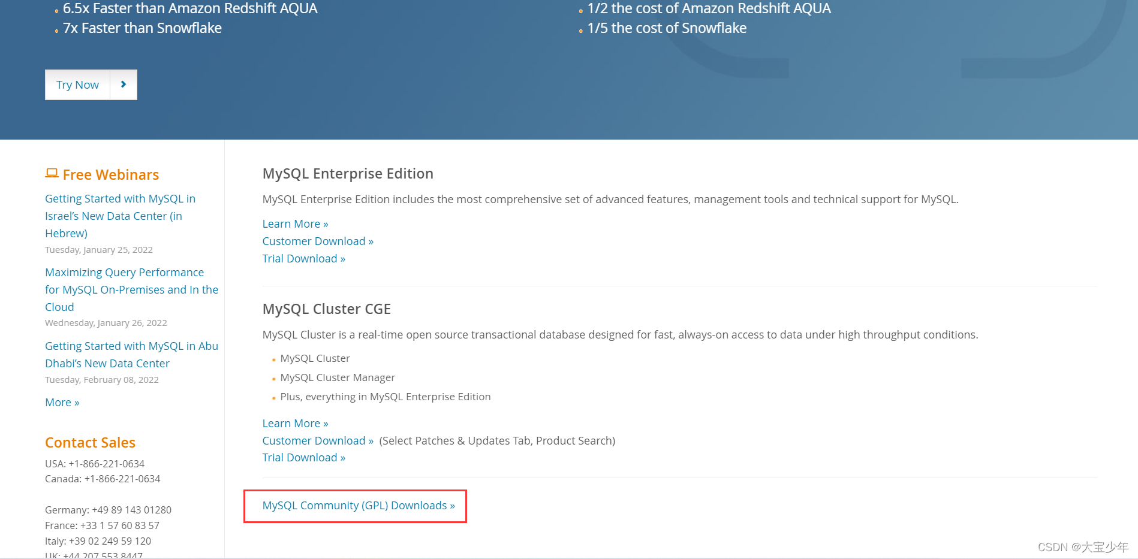Click the More » webinars link

tap(62, 403)
